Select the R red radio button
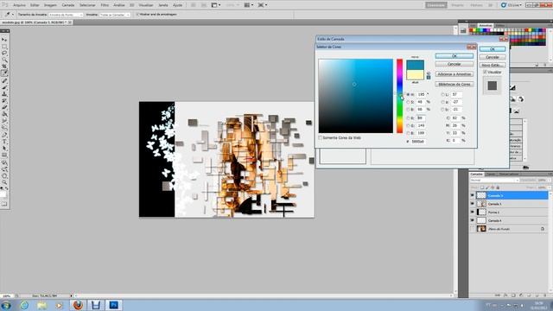 pyautogui.click(x=409, y=118)
